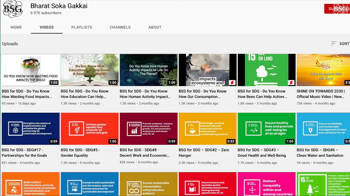This screenshot has height=196, width=350.
Task: Click the Zero Hunger bowl icon thumbnail
Action: pos(192,129)
